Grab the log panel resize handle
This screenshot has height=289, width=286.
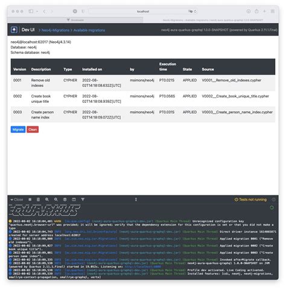[x=136, y=200]
